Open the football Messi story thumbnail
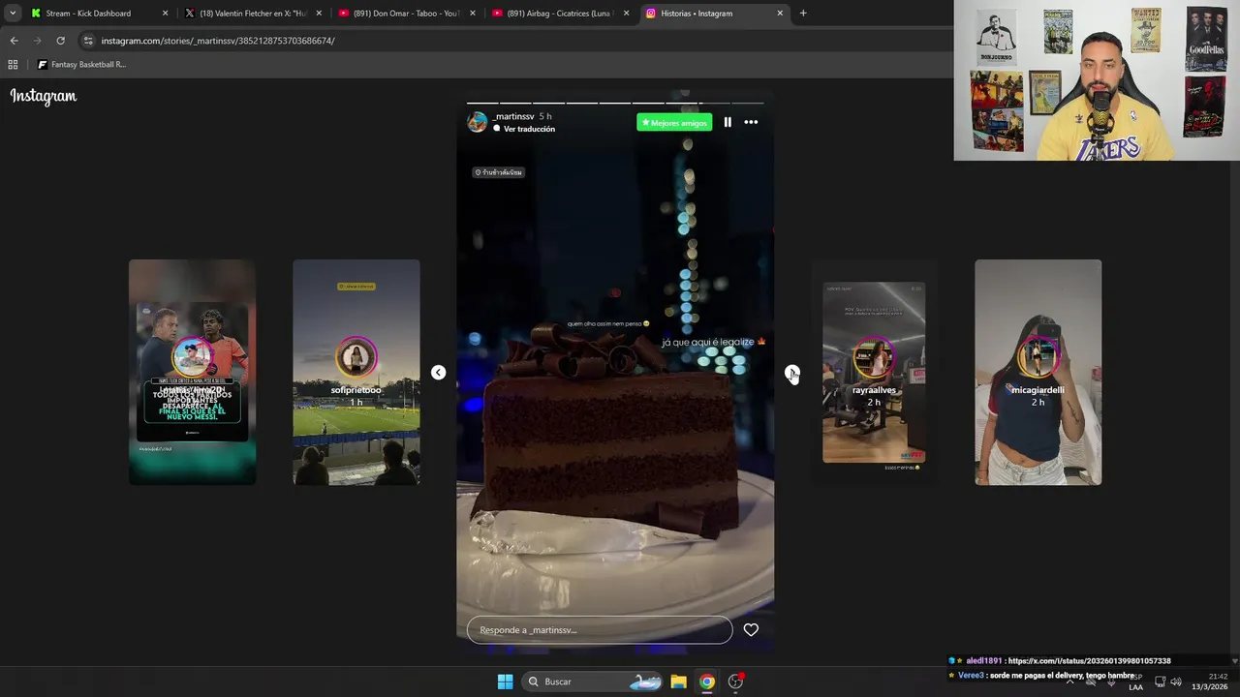1240x697 pixels. pos(192,372)
